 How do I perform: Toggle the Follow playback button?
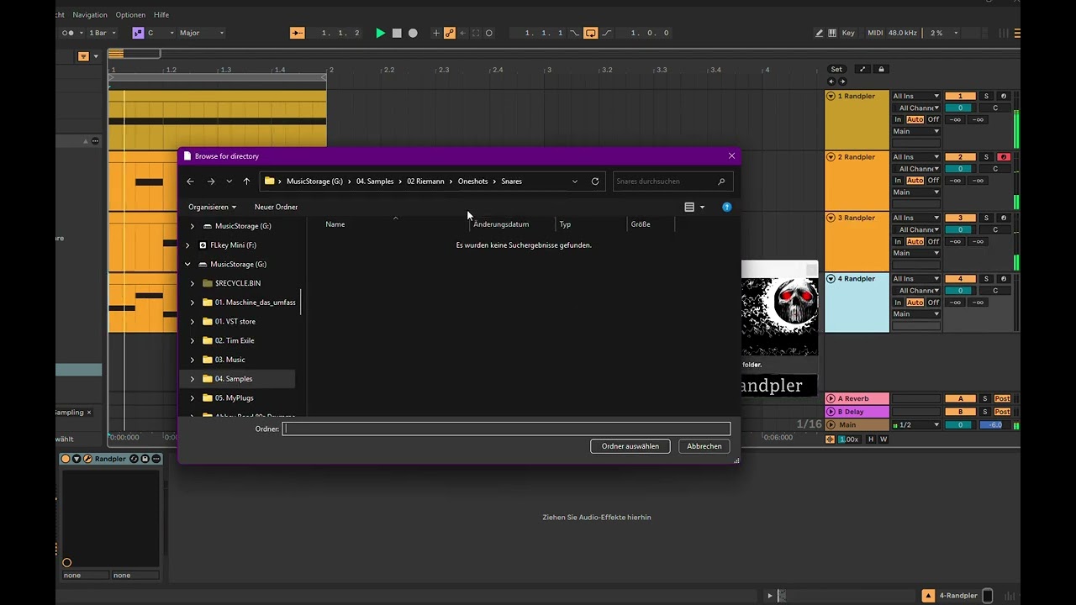click(298, 33)
